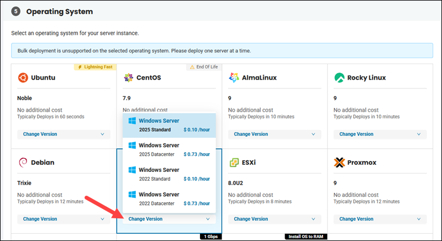The image size is (442, 241).
Task: Click the Proxmox X logo icon
Action: tap(339, 163)
